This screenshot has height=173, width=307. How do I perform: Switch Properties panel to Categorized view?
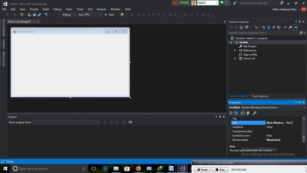click(231, 113)
